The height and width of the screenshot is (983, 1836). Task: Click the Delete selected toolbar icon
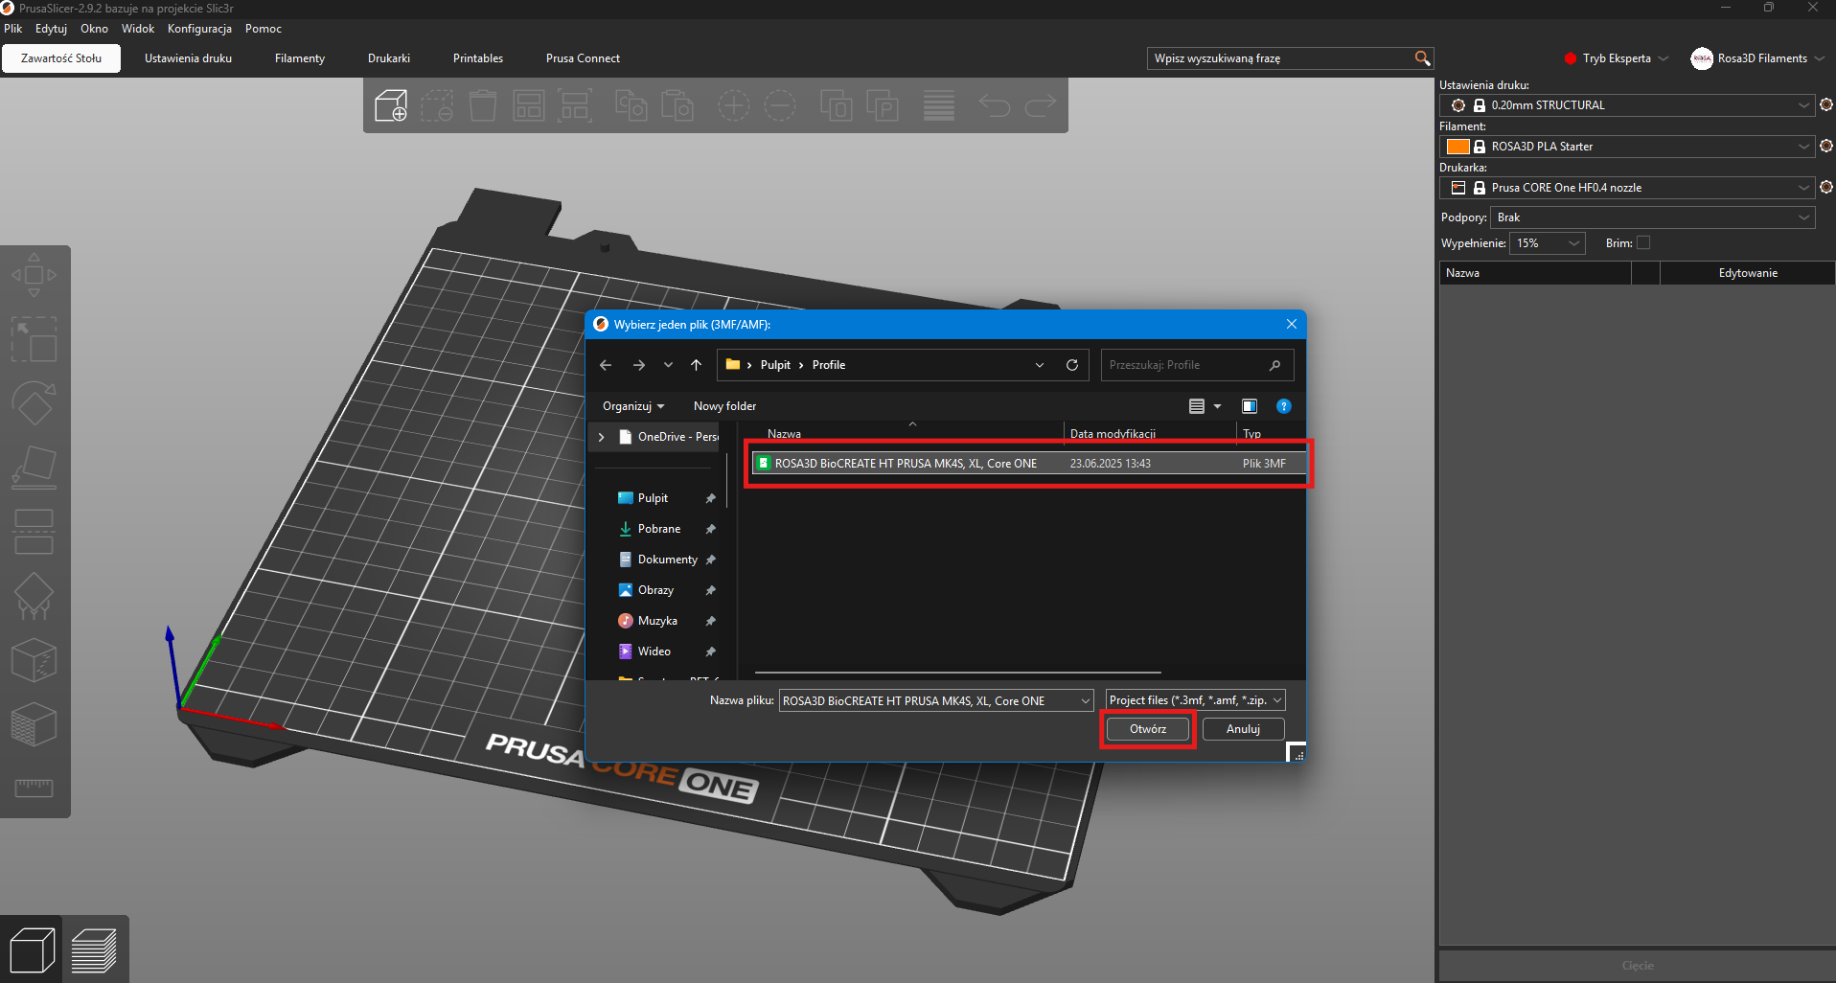point(437,105)
